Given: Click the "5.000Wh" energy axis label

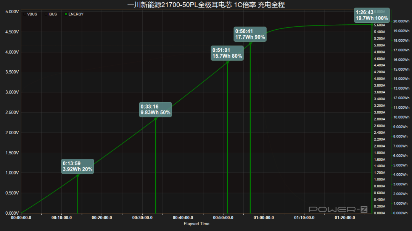Looking at the screenshot, I should coord(401,165).
